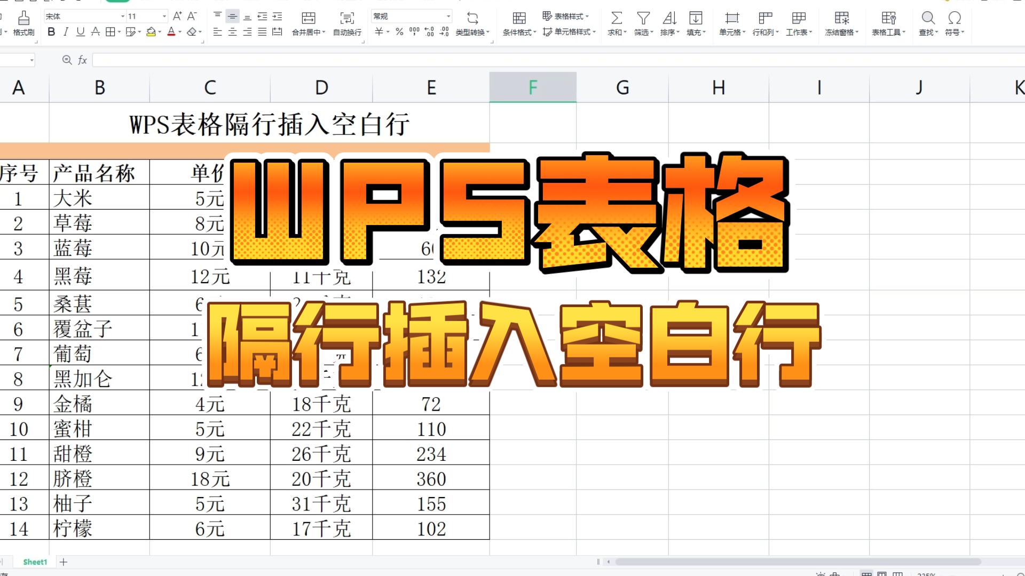Toggle Bold formatting
Image resolution: width=1025 pixels, height=576 pixels.
51,32
